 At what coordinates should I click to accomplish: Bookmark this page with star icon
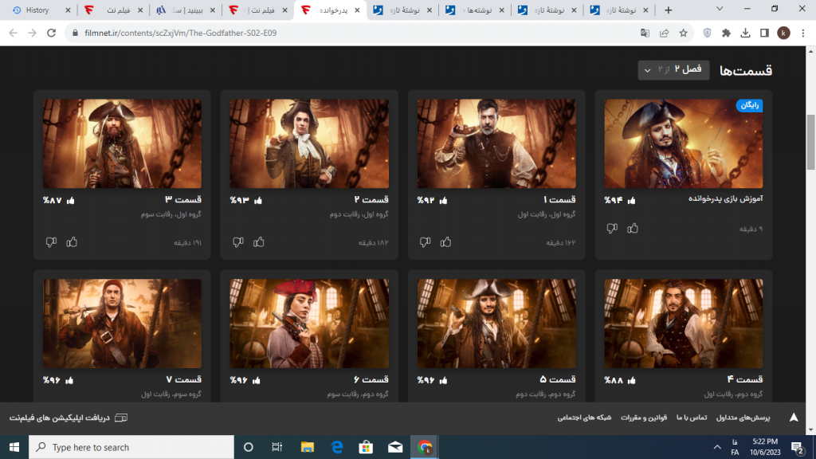683,33
